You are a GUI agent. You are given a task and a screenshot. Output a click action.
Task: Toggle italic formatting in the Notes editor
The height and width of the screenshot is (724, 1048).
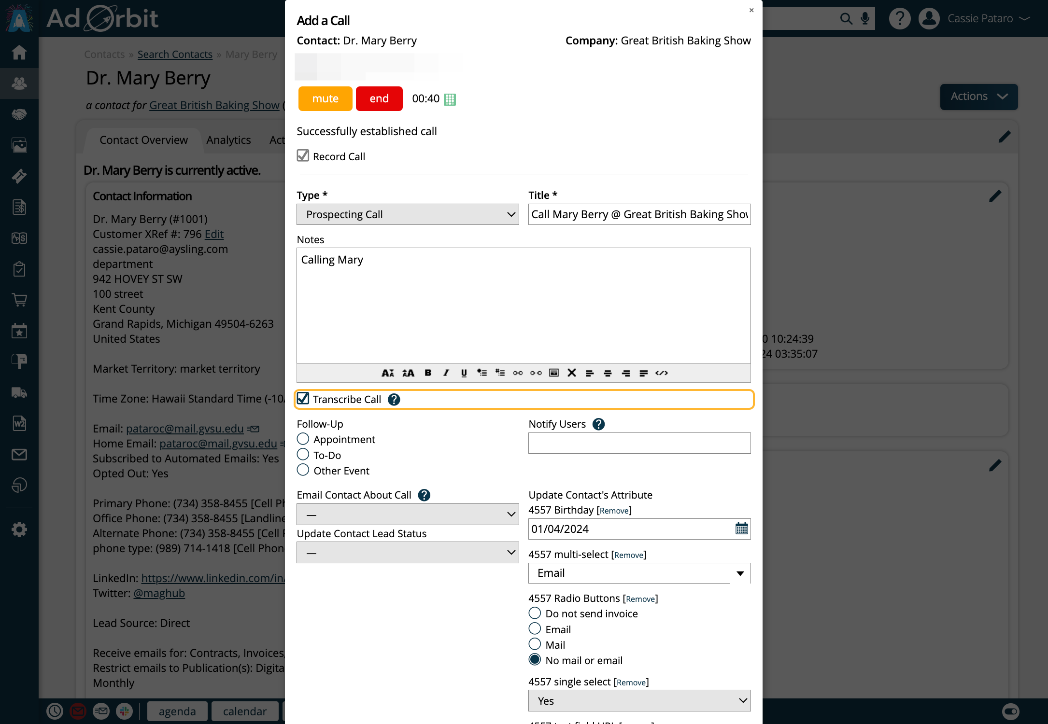[446, 373]
